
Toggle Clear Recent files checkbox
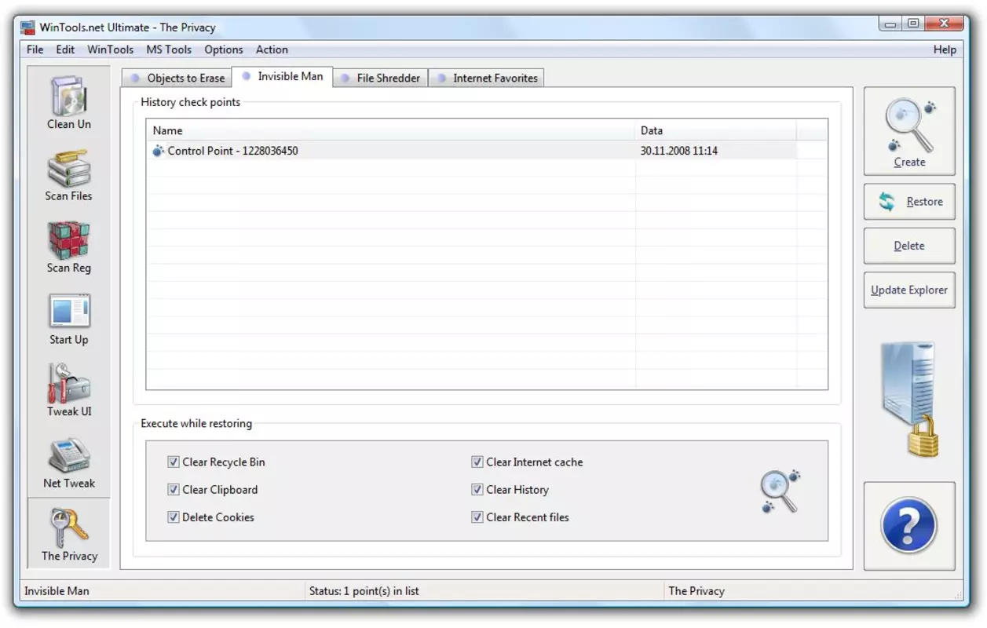(x=477, y=517)
